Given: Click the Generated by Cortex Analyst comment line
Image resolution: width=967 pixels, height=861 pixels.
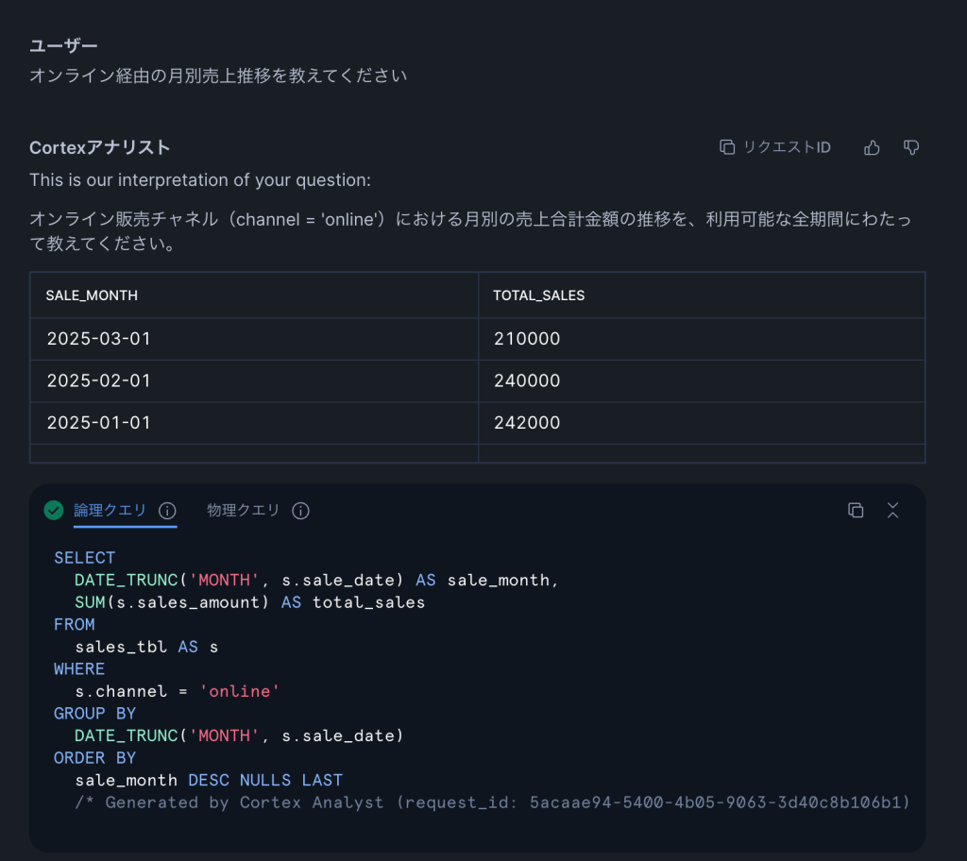Looking at the screenshot, I should (x=491, y=802).
